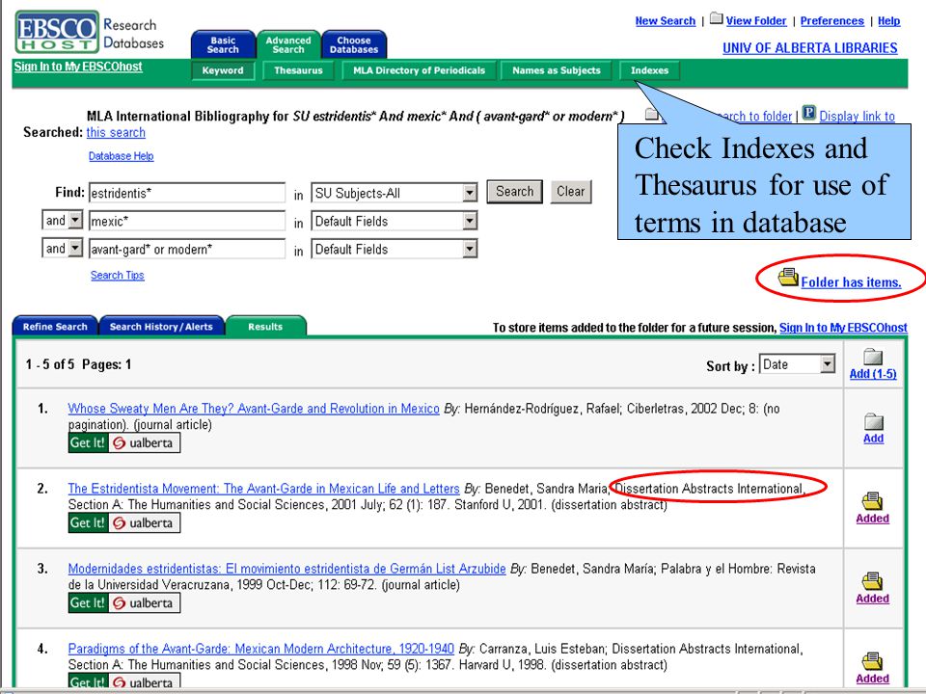Open the Database Help link
This screenshot has width=926, height=694.
click(x=122, y=156)
